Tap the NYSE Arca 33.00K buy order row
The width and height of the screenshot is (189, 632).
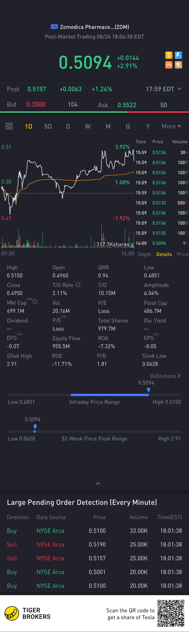(x=94, y=531)
